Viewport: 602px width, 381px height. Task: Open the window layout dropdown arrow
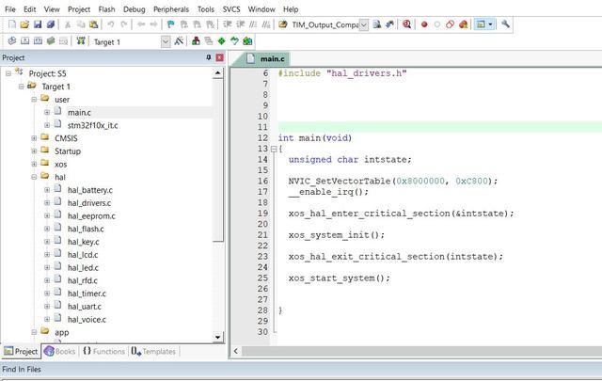tap(490, 24)
